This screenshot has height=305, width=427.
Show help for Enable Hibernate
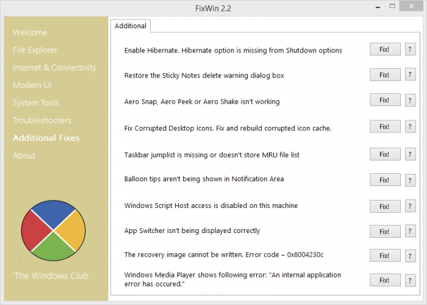click(x=410, y=49)
